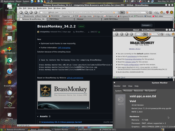
Task: Launch TVtime from the desktop
Action: click(x=10, y=116)
